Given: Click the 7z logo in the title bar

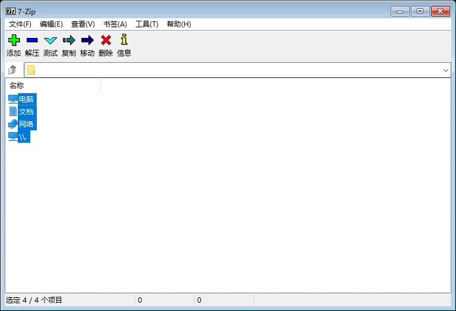Looking at the screenshot, I should 11,11.
